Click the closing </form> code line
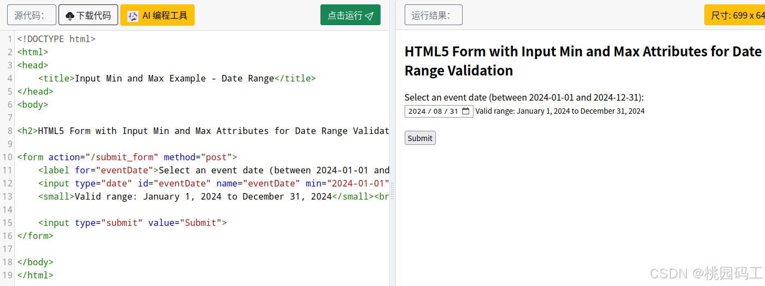The image size is (765, 286). (35, 236)
